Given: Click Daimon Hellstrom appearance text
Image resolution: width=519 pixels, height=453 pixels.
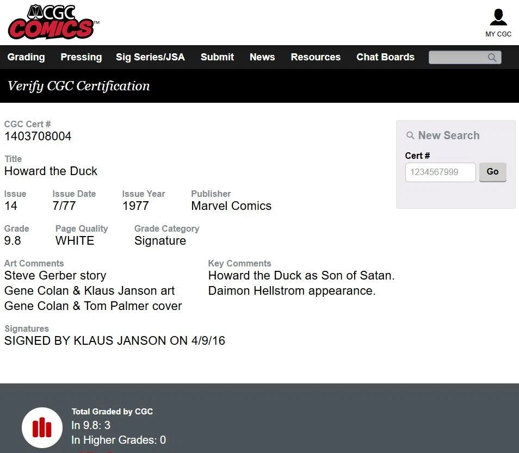Looking at the screenshot, I should [292, 290].
